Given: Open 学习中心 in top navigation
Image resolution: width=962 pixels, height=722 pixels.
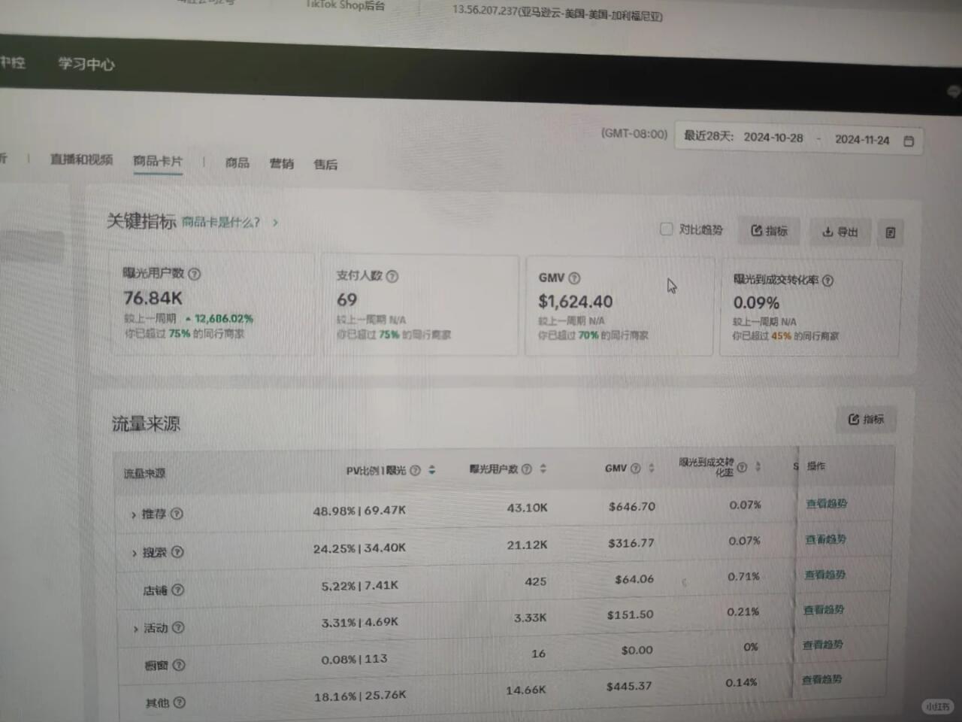Looking at the screenshot, I should coord(86,64).
